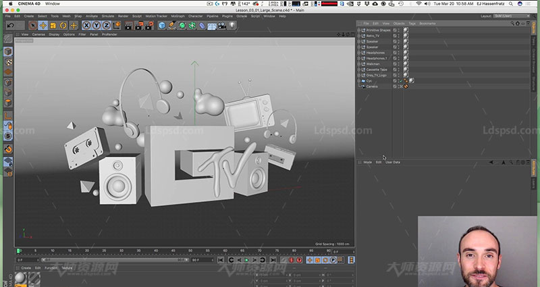Open Edit Render Settings icon
This screenshot has width=540, height=287.
coord(148,25)
